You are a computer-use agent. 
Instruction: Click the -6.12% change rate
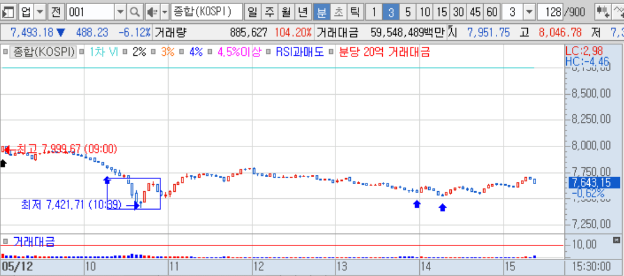coord(134,32)
